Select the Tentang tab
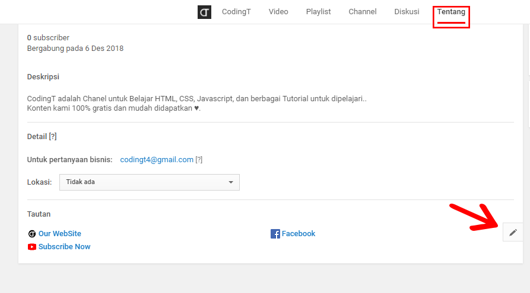Viewport: 530px width, 293px height. pos(451,12)
